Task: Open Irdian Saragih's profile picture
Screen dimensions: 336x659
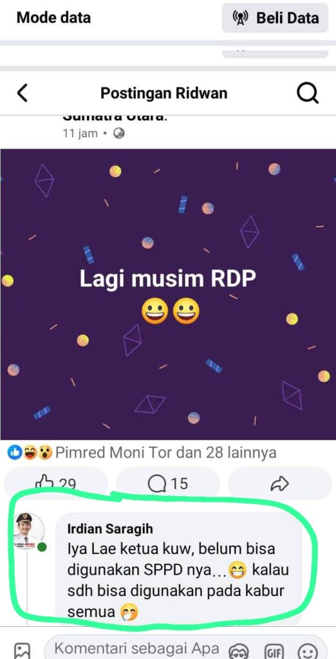Action: point(29,531)
